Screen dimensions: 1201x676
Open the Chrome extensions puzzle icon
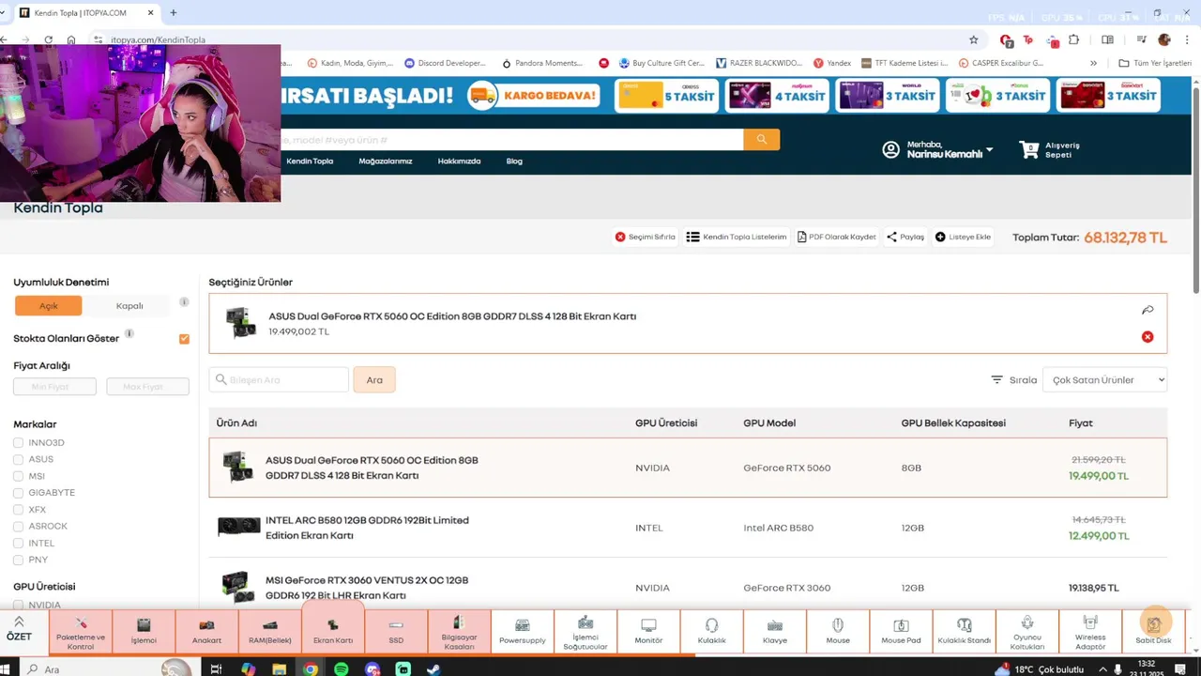1074,39
